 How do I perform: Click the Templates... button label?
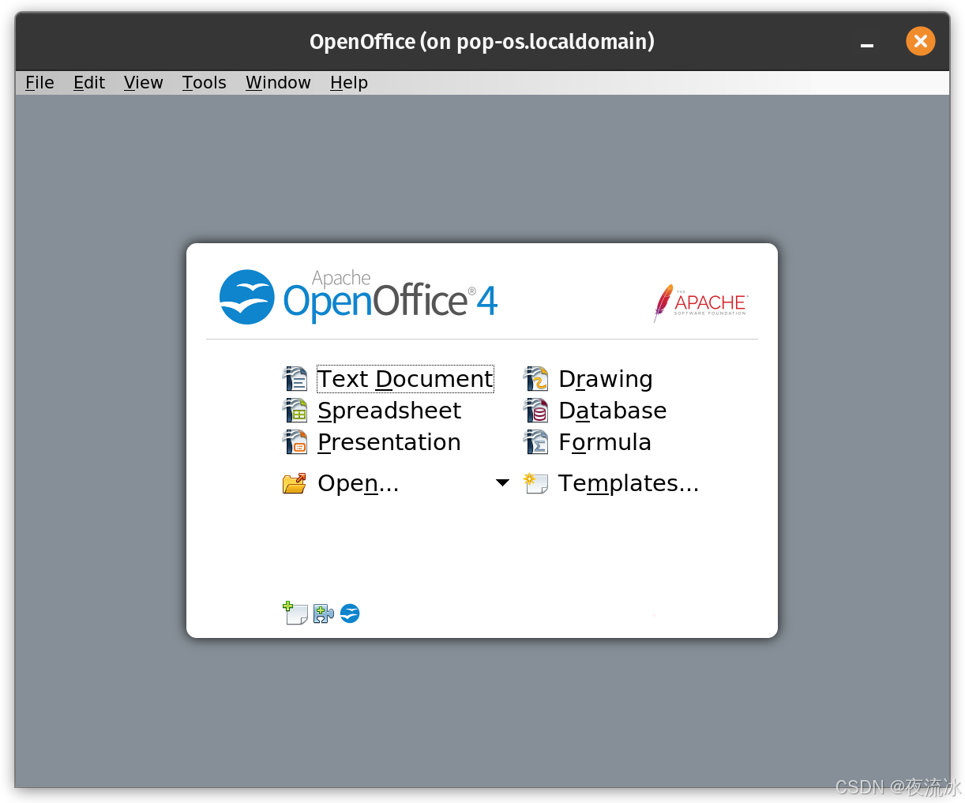pyautogui.click(x=629, y=483)
